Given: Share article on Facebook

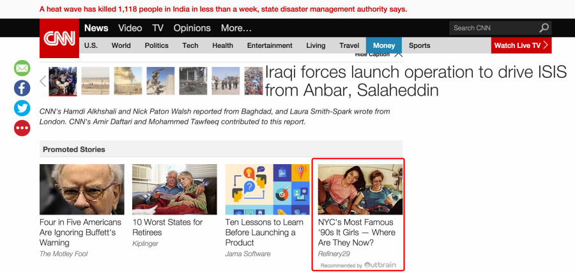Looking at the screenshot, I should [x=22, y=88].
